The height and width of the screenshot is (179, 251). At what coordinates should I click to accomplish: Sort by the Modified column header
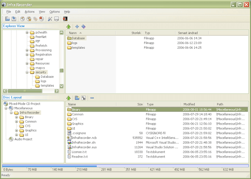pyautogui.click(x=198, y=105)
